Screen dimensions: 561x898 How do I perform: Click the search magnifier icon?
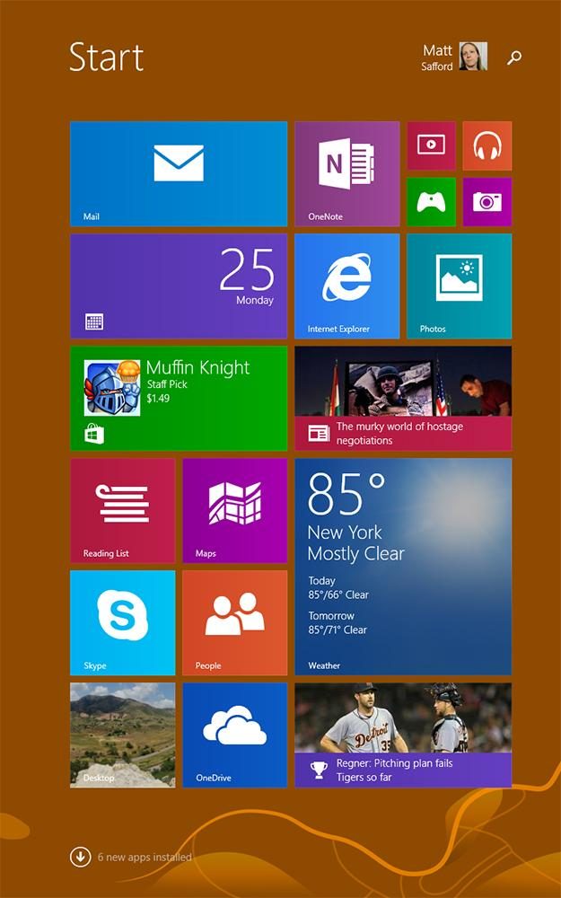click(514, 57)
